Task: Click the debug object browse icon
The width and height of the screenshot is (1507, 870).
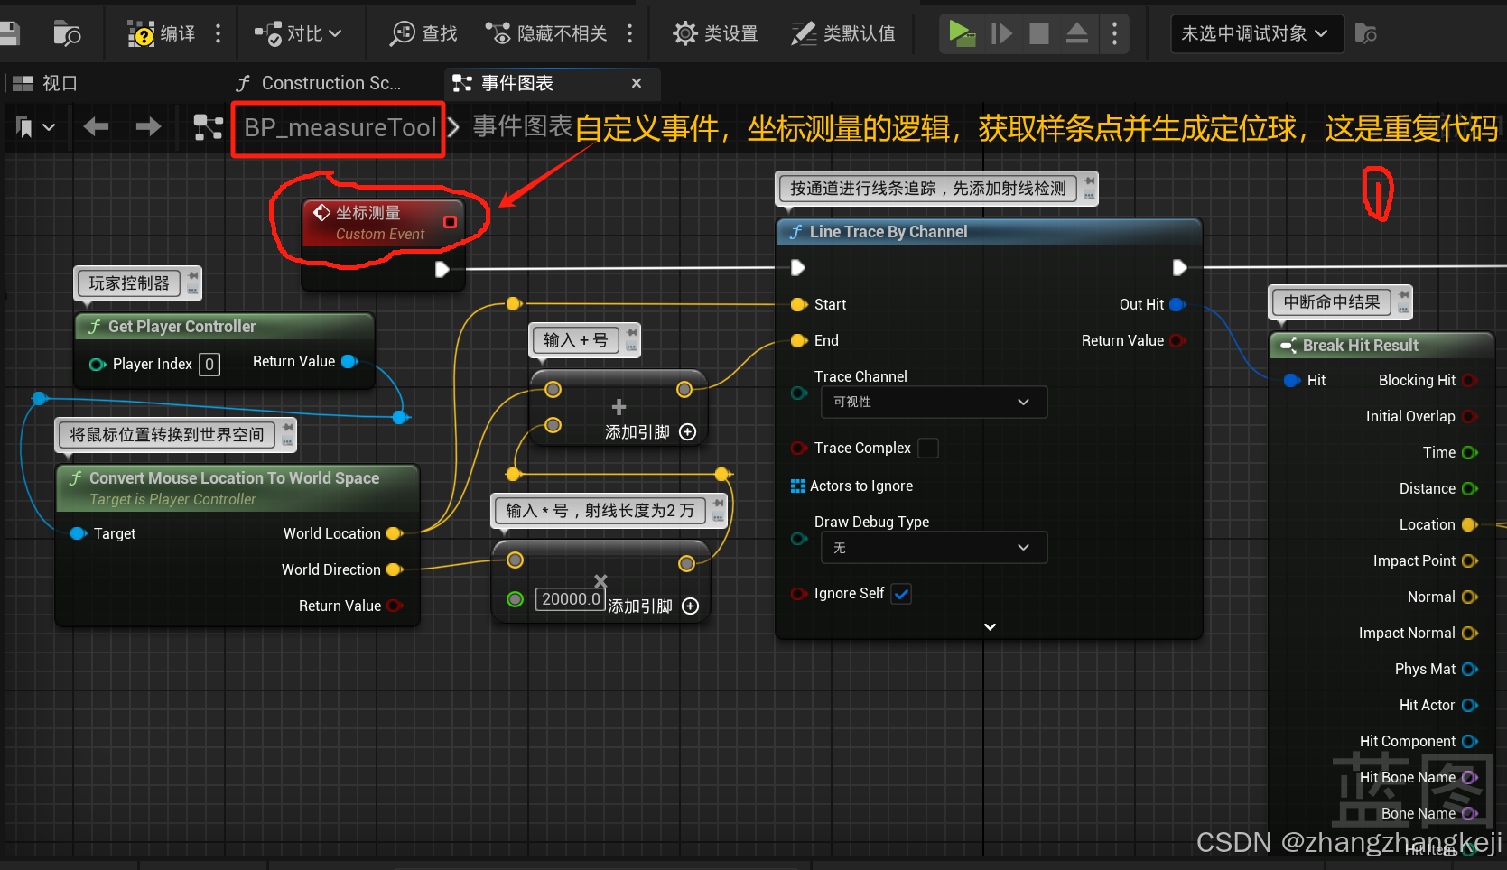Action: [x=1366, y=33]
